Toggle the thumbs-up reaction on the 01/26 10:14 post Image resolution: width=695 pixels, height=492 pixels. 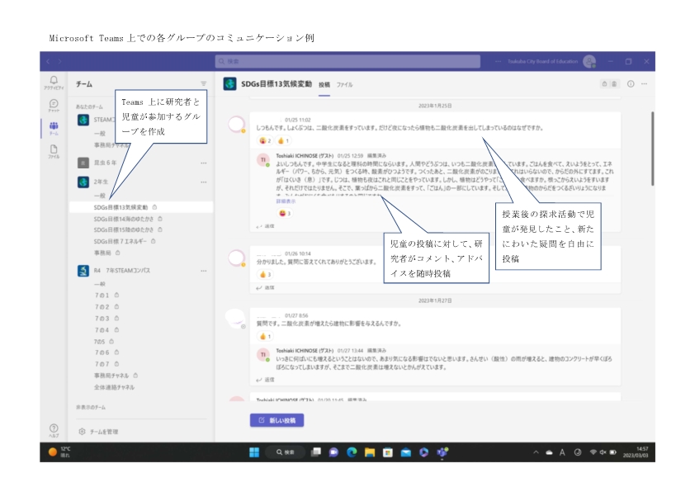265,274
